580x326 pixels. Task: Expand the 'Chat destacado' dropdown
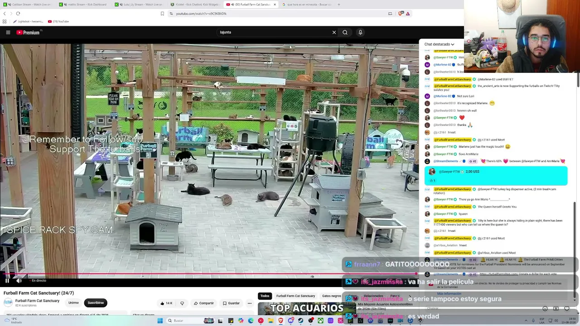439,44
